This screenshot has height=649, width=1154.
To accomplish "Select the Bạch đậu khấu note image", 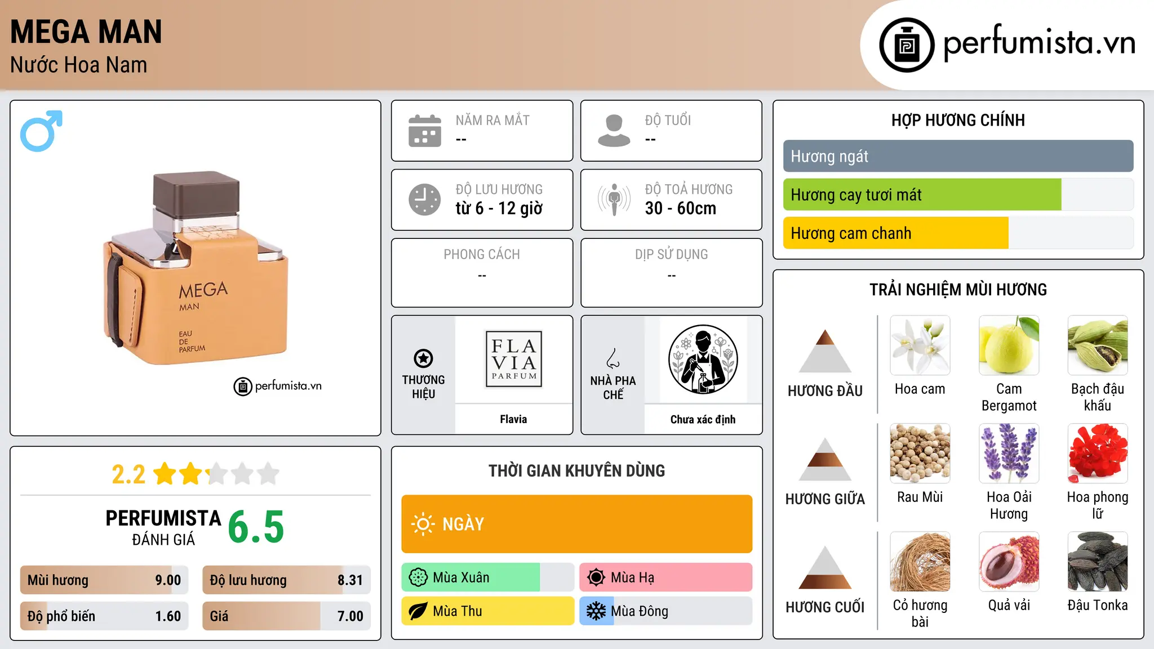I will pyautogui.click(x=1098, y=345).
